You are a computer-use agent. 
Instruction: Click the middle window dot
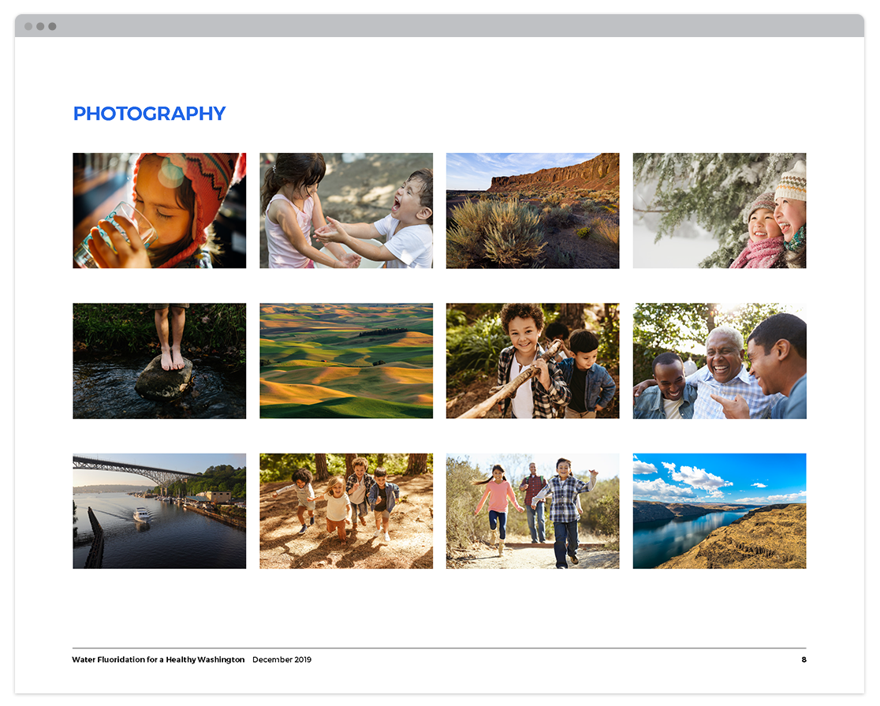click(x=40, y=26)
